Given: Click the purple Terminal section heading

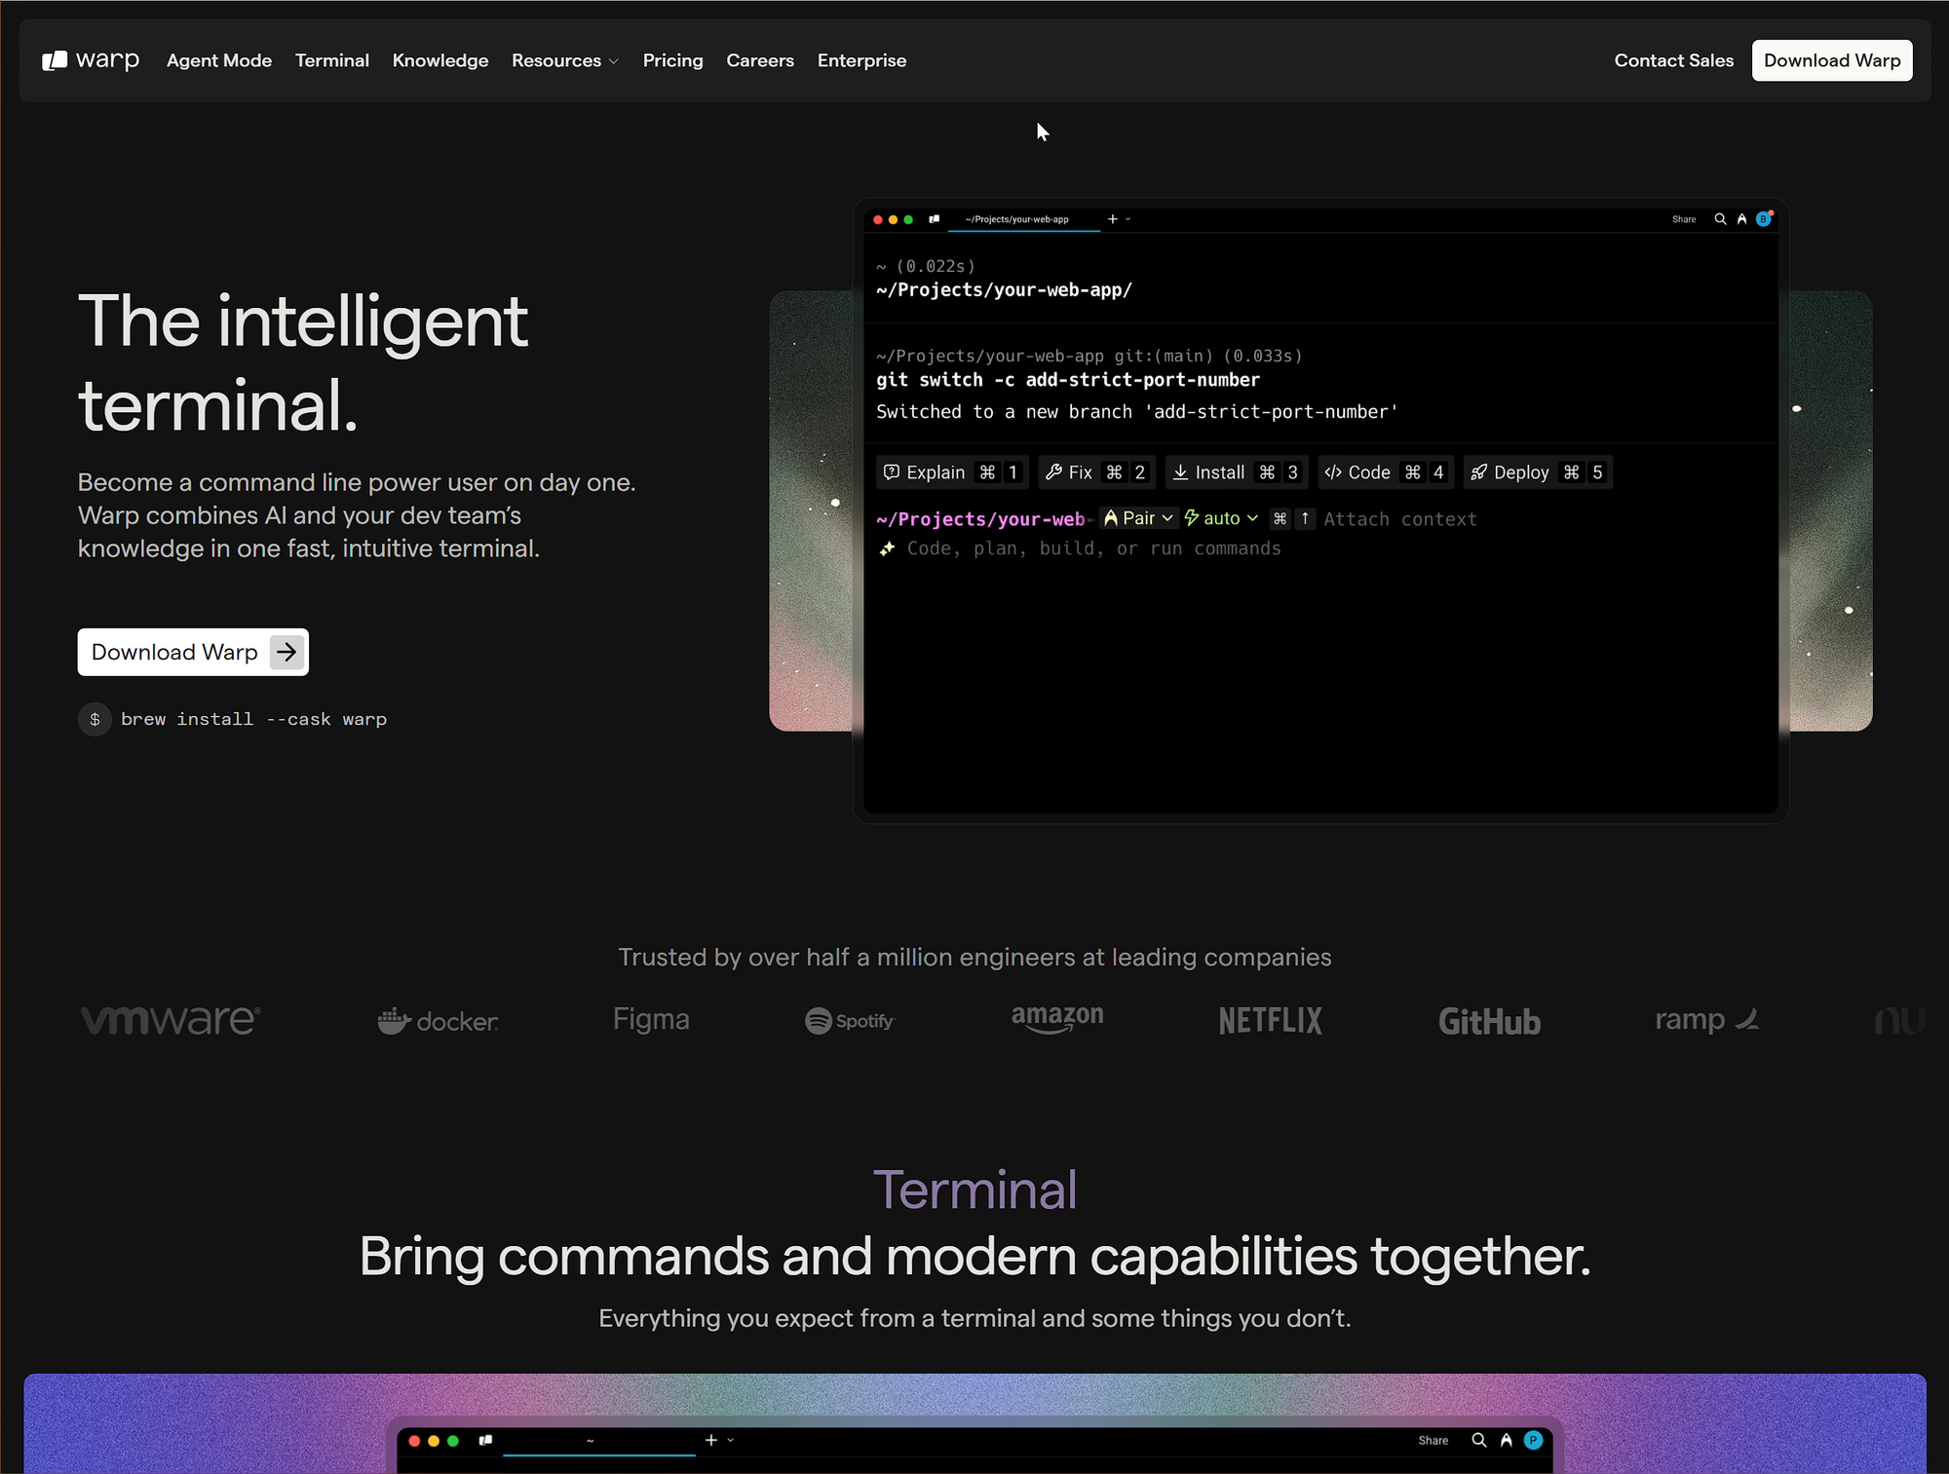Looking at the screenshot, I should point(974,1190).
